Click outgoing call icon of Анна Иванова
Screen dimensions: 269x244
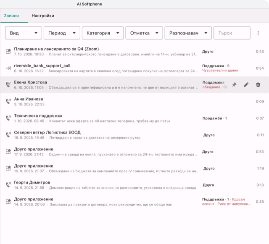(8, 101)
